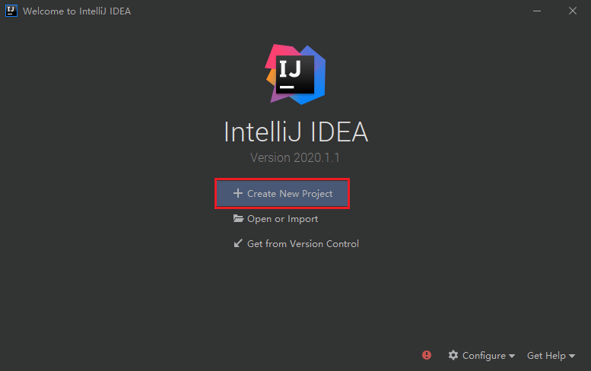Click the arrow icon for Version Control checkout
591x371 pixels.
tap(238, 244)
